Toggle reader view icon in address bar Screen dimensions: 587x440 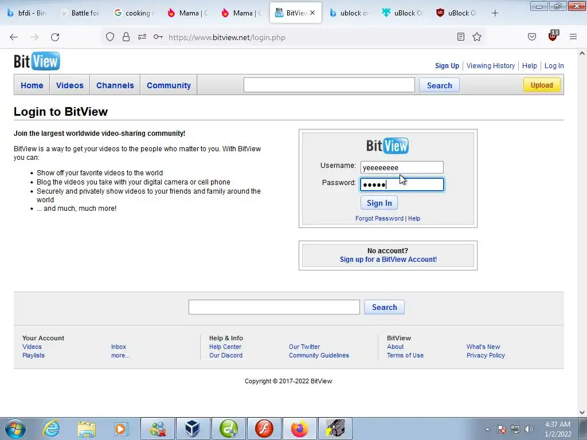tap(461, 37)
